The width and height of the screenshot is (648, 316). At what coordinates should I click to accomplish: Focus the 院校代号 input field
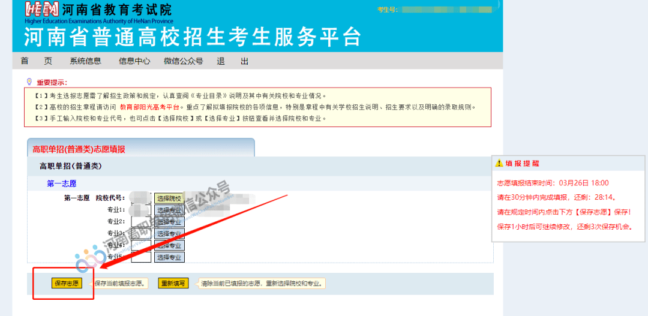pyautogui.click(x=141, y=198)
